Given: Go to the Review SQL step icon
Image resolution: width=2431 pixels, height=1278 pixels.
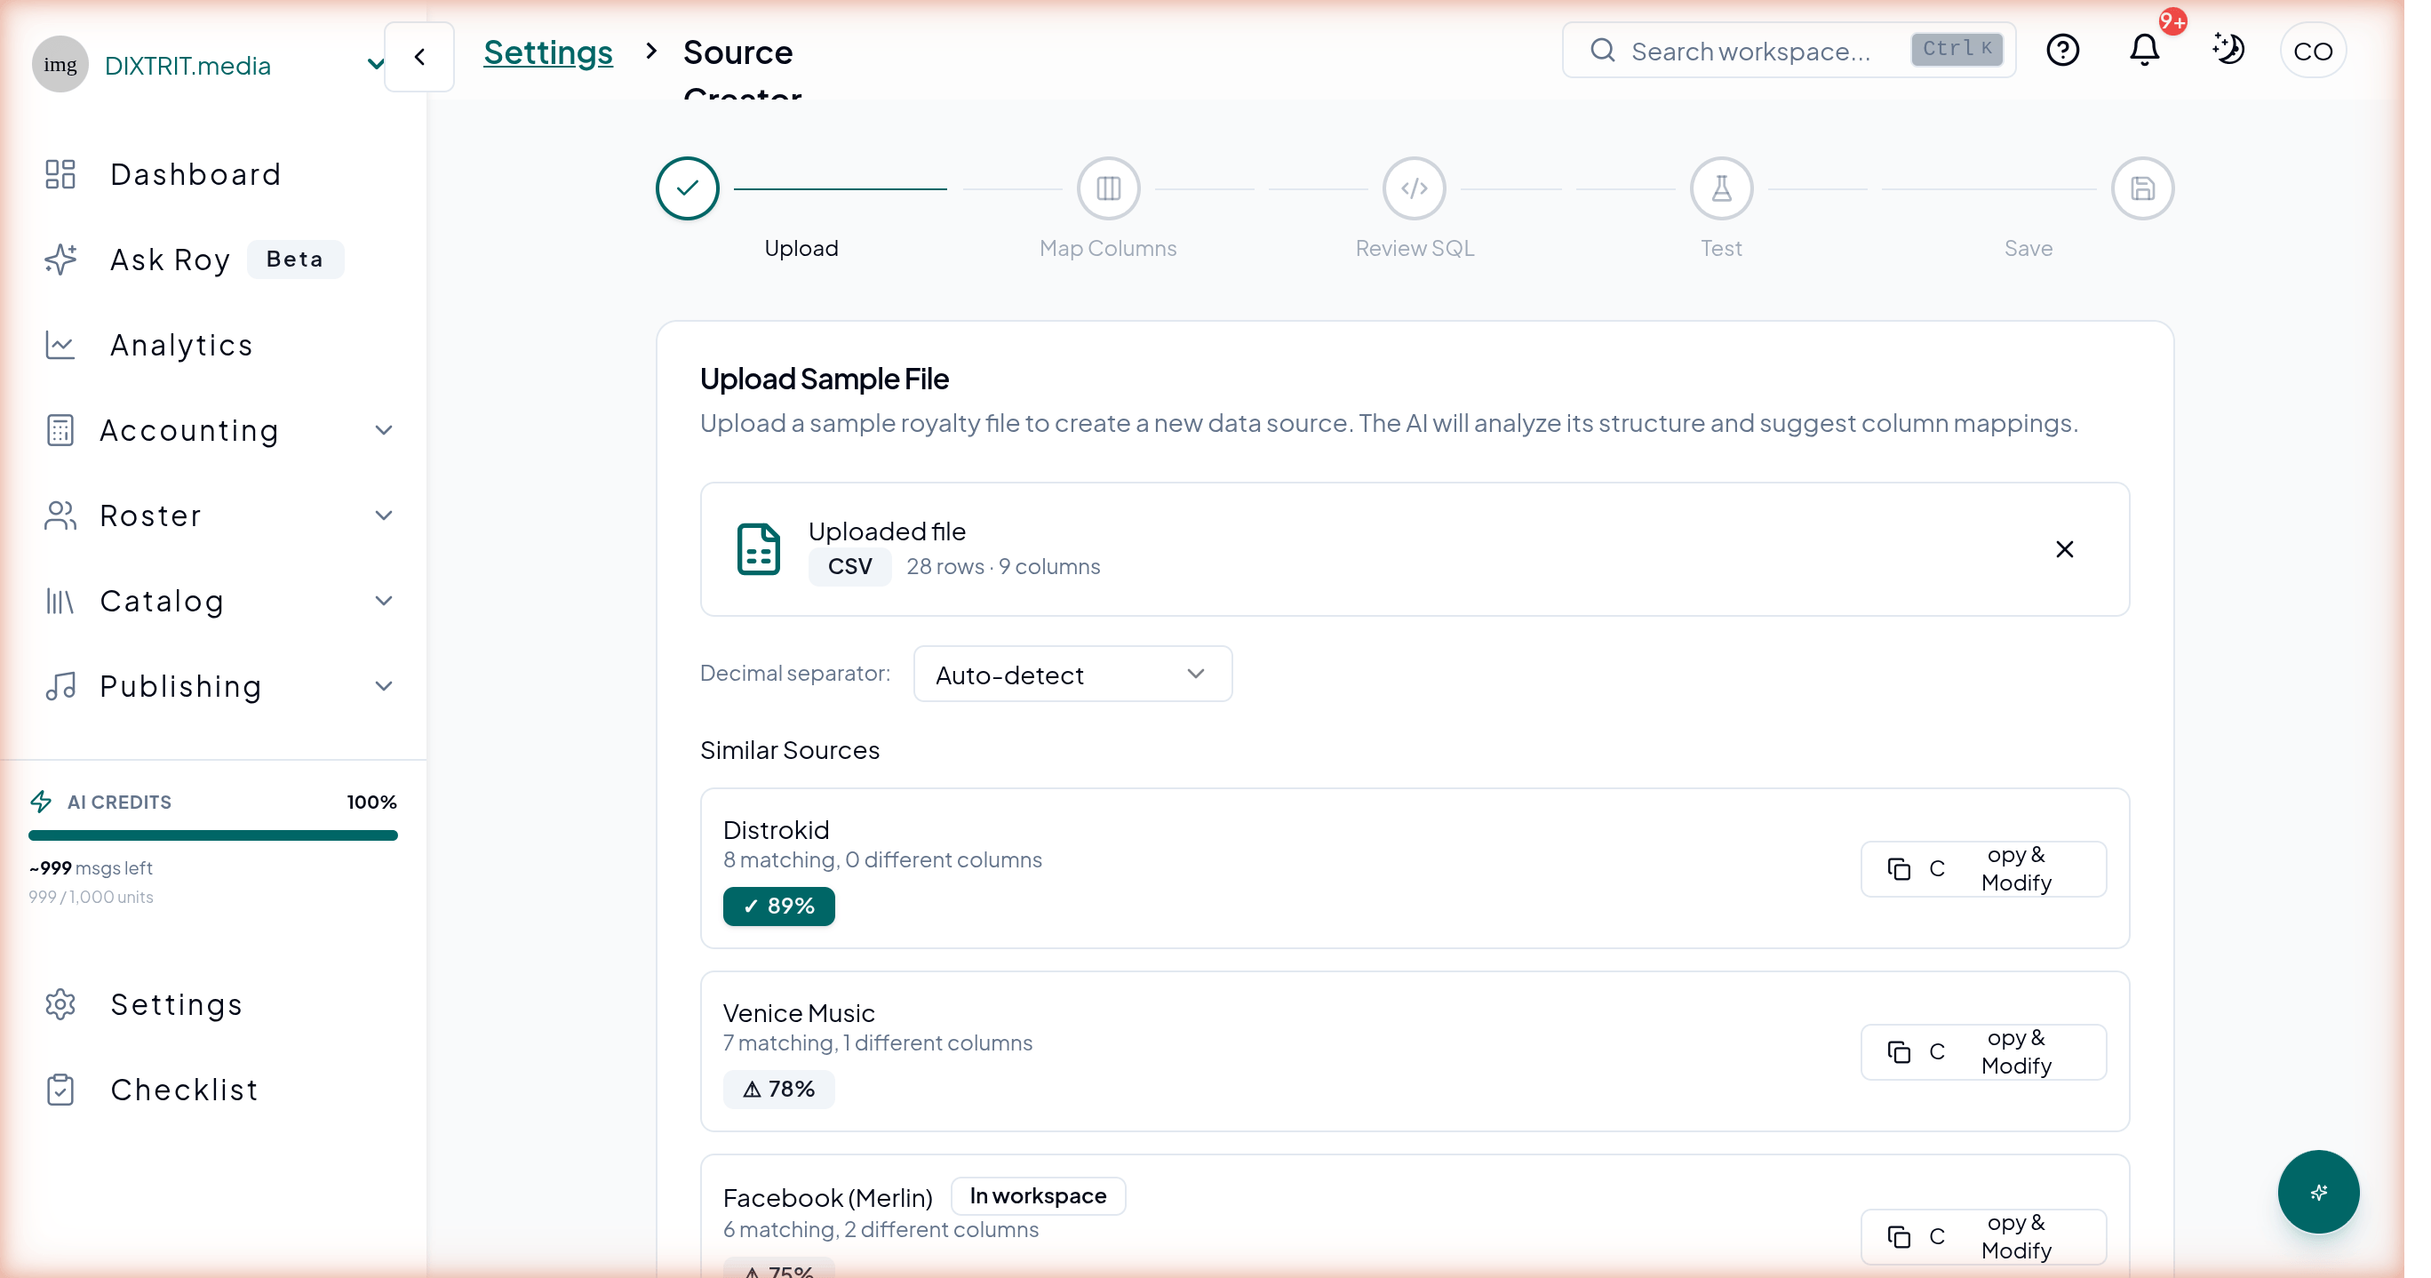Looking at the screenshot, I should point(1415,188).
